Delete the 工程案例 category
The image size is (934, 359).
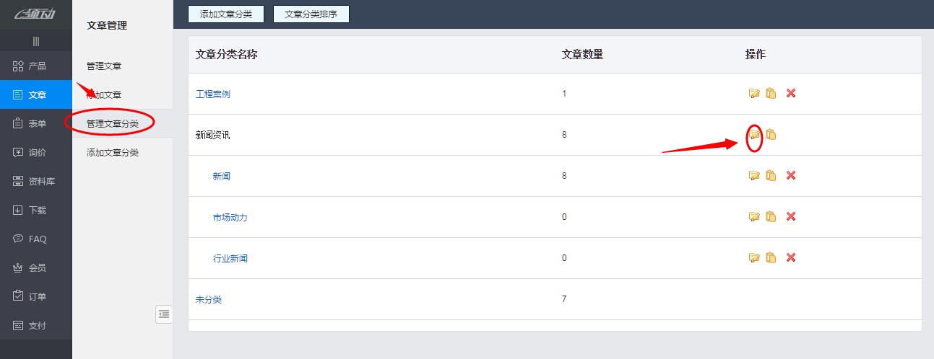tap(791, 94)
